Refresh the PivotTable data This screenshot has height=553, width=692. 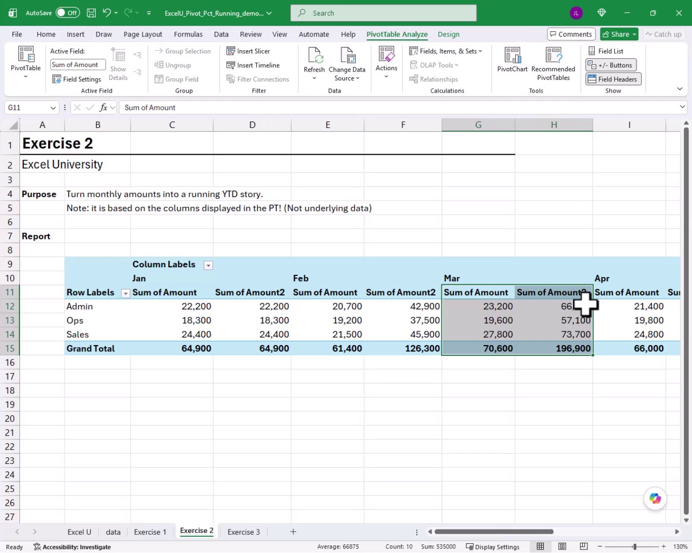pos(314,63)
